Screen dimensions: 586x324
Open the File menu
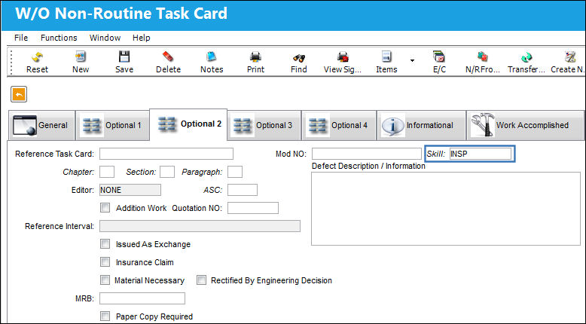click(x=21, y=38)
